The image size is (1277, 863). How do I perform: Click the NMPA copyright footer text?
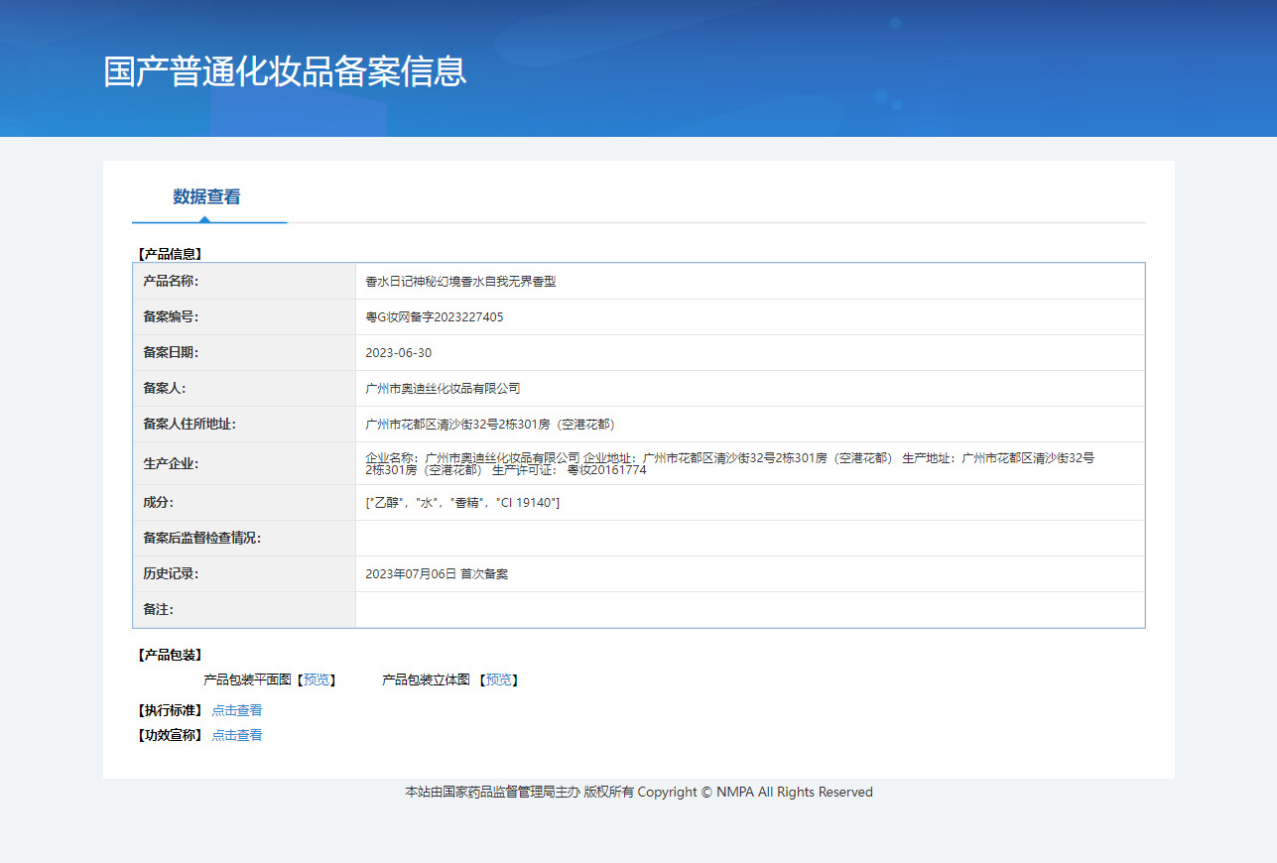coord(639,792)
